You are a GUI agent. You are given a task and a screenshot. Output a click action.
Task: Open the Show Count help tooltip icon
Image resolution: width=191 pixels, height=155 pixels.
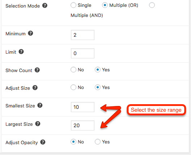[37, 70]
